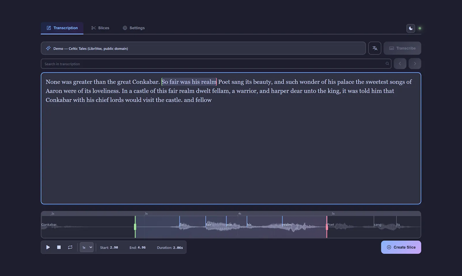Viewport: 462px width, 276px height.
Task: Open the Settings tab
Action: [x=134, y=28]
